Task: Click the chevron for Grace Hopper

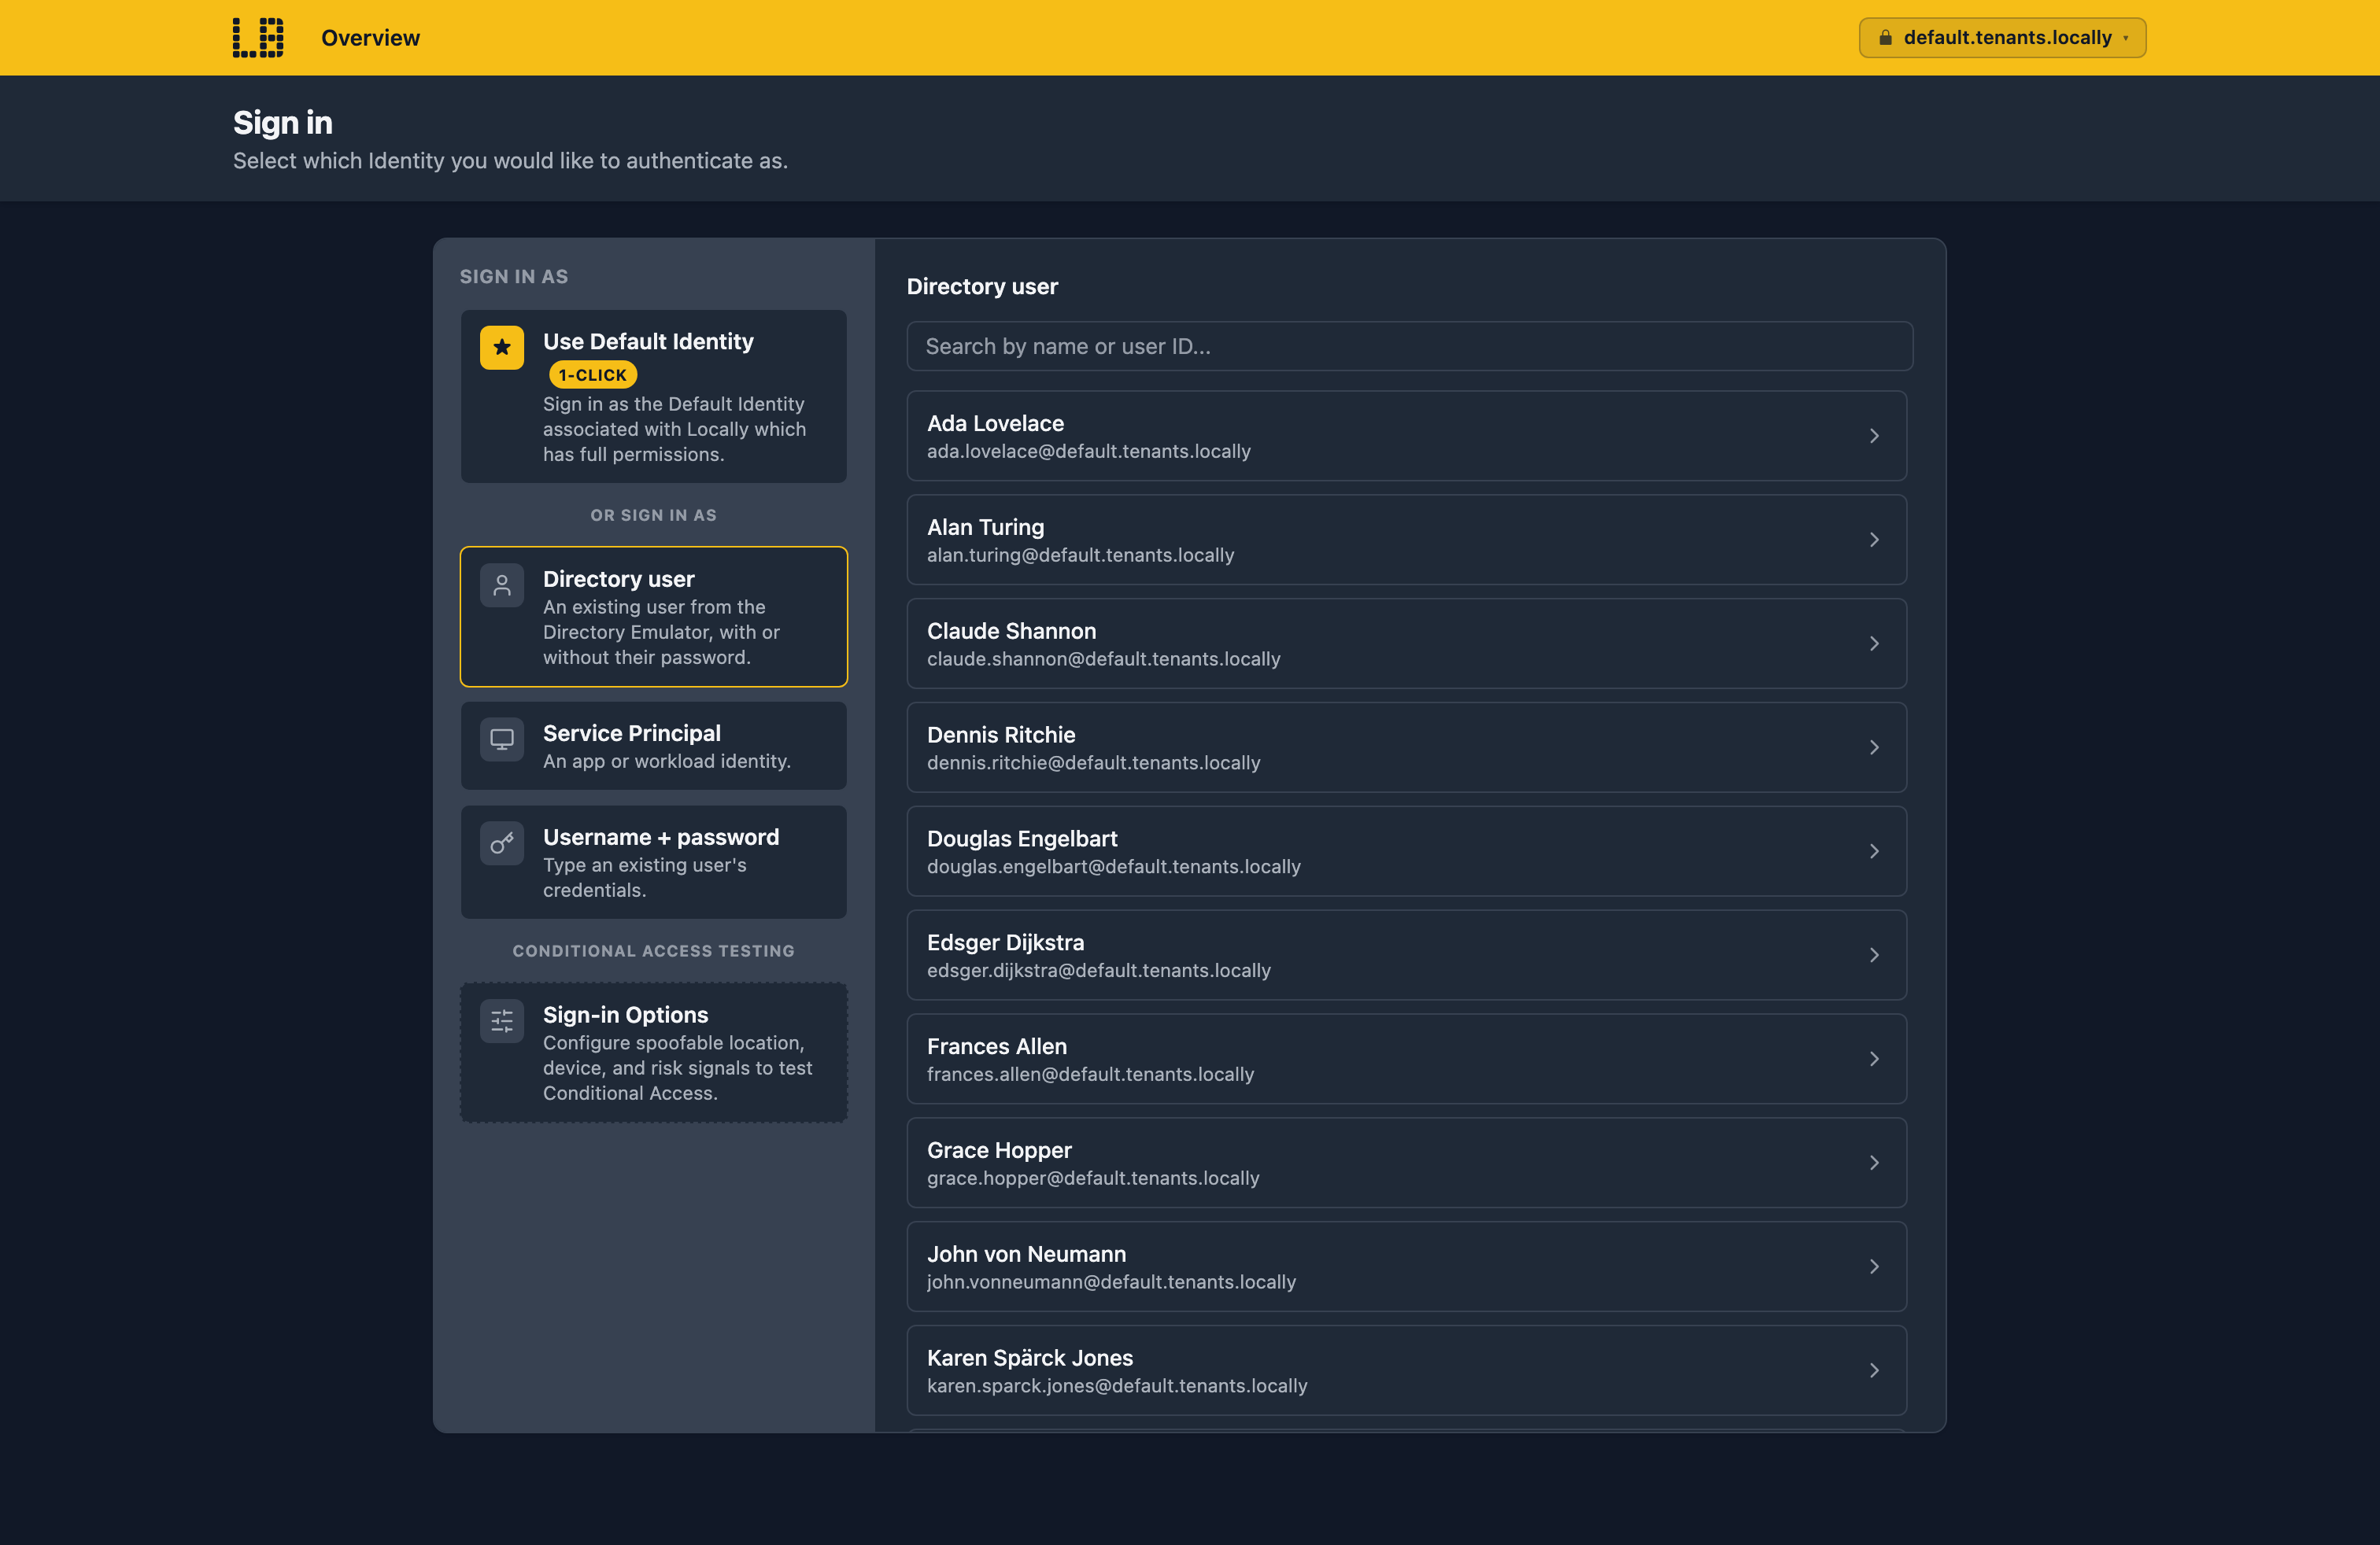Action: 1874,1163
